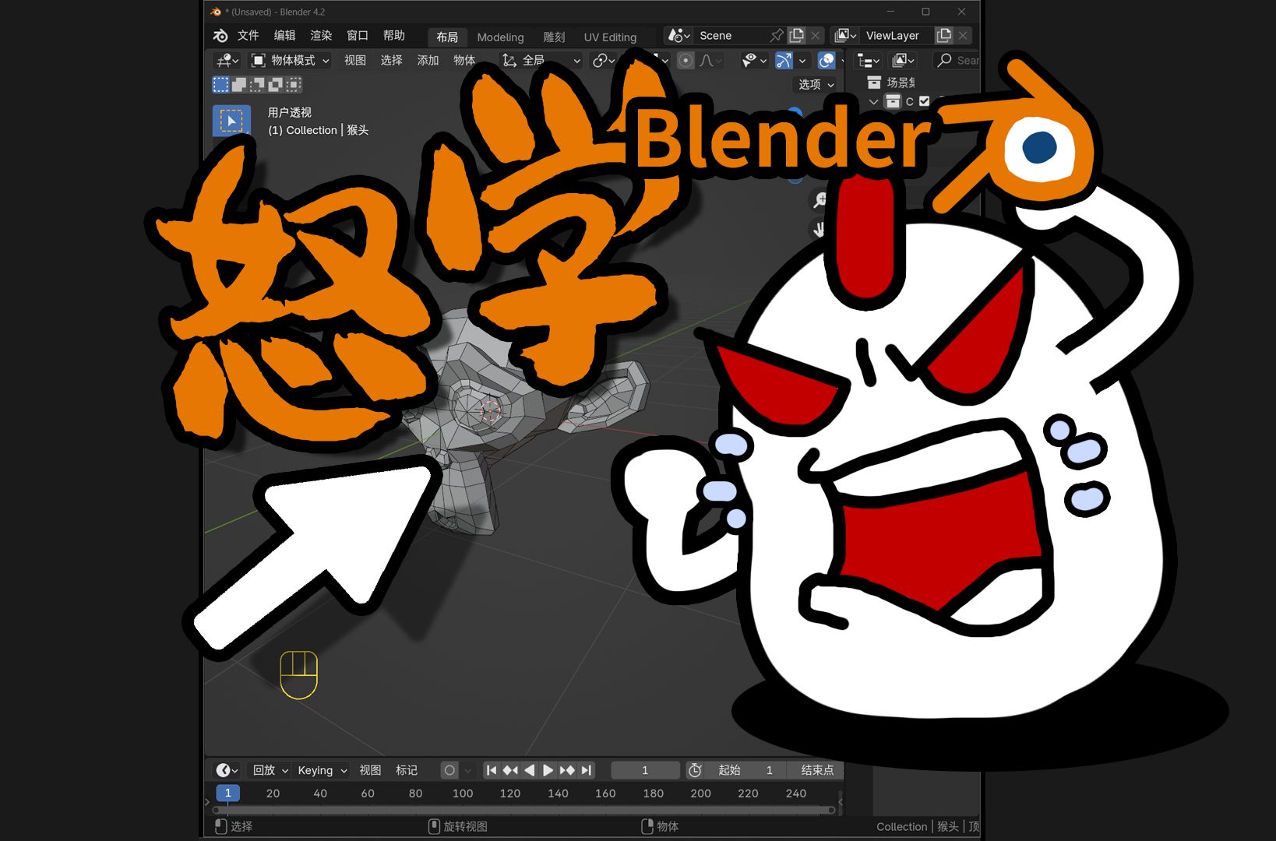
Task: Open the 编辑 (Edit) menu
Action: point(285,36)
